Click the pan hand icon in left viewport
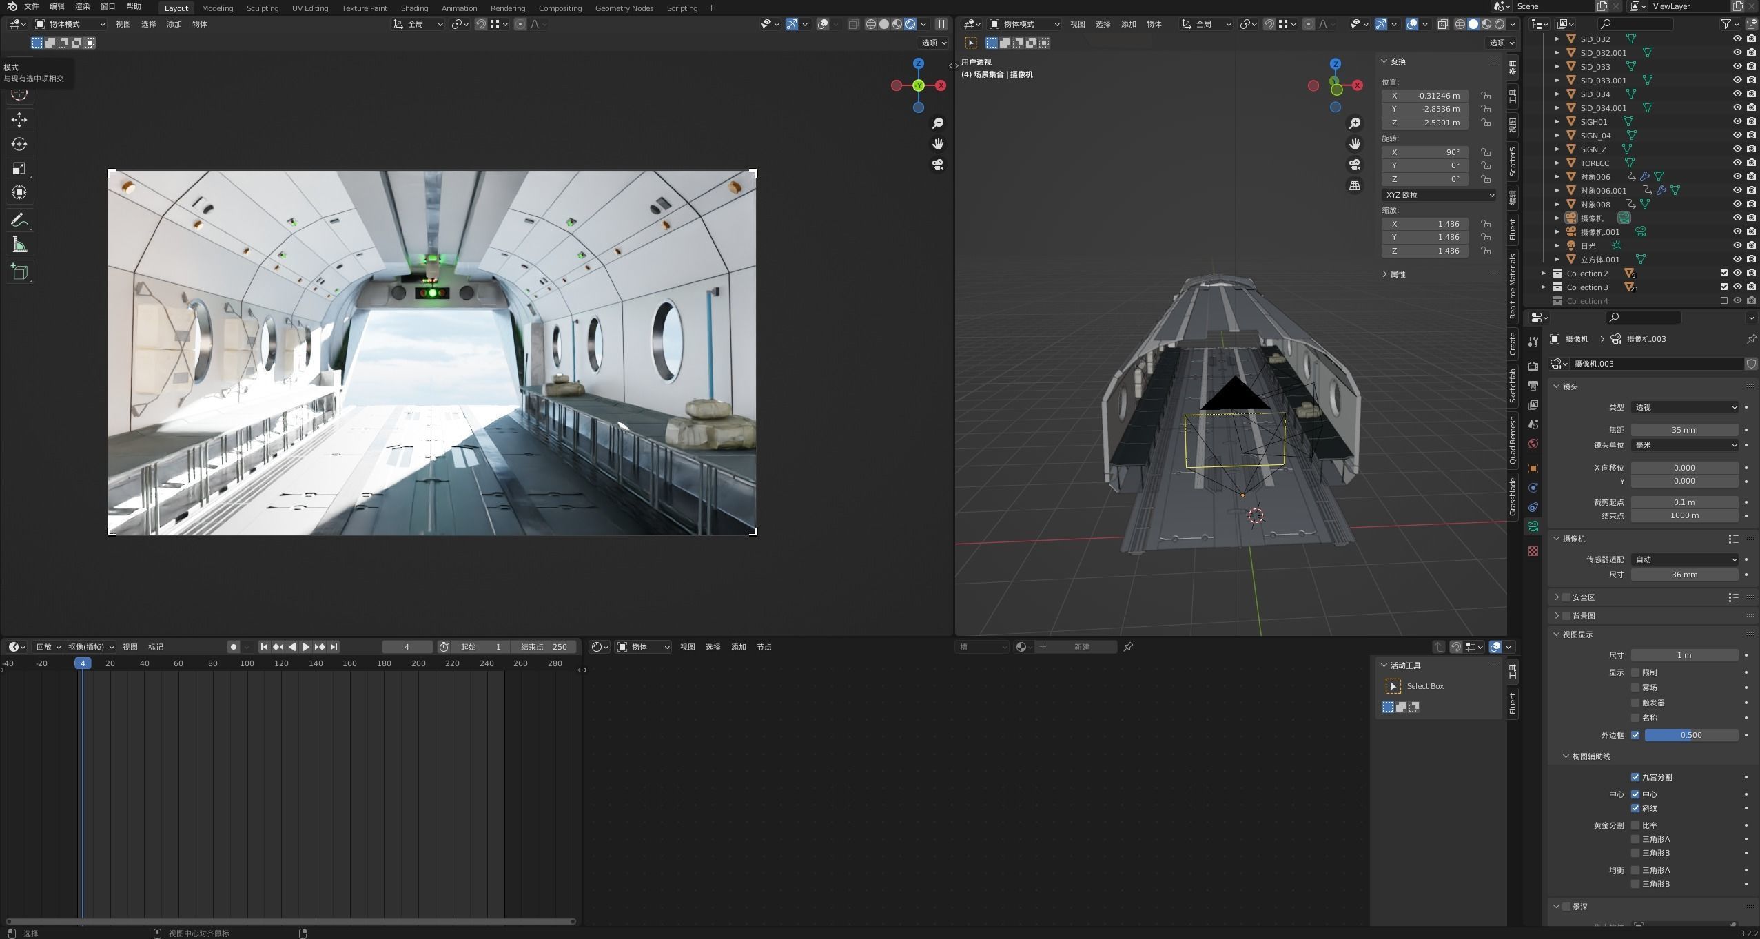1760x939 pixels. click(938, 144)
